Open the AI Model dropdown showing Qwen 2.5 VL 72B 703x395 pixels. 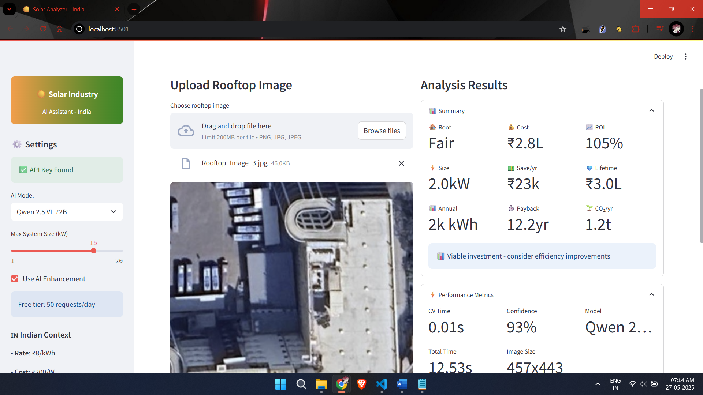tap(67, 212)
